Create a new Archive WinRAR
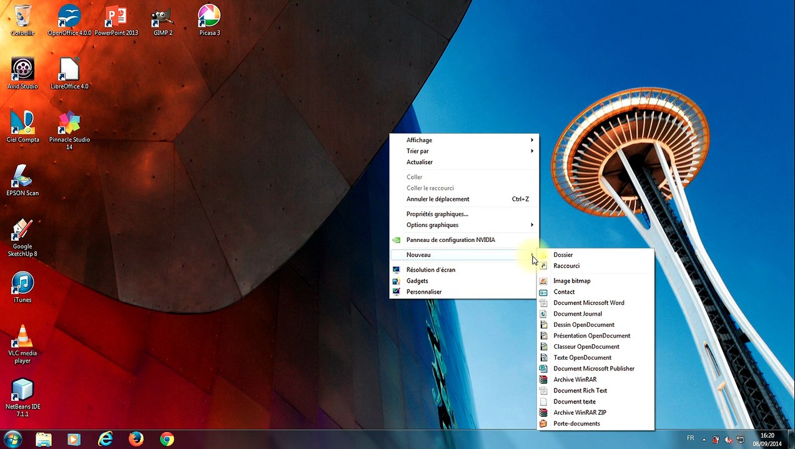 (596, 380)
